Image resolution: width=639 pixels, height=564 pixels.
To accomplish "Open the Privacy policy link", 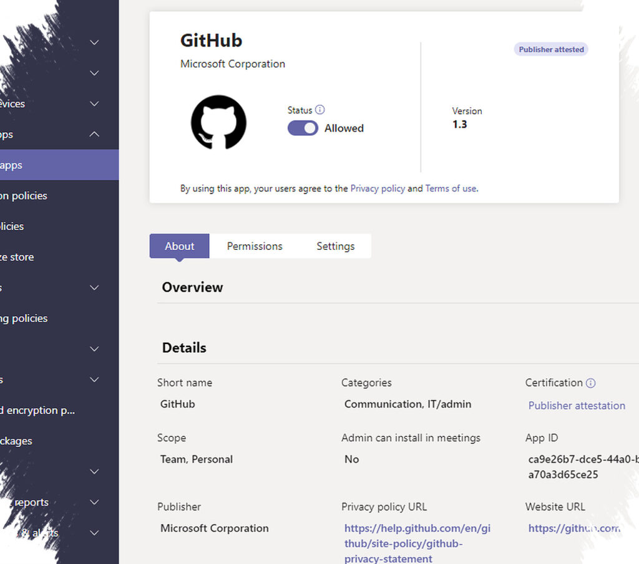I will pos(378,188).
